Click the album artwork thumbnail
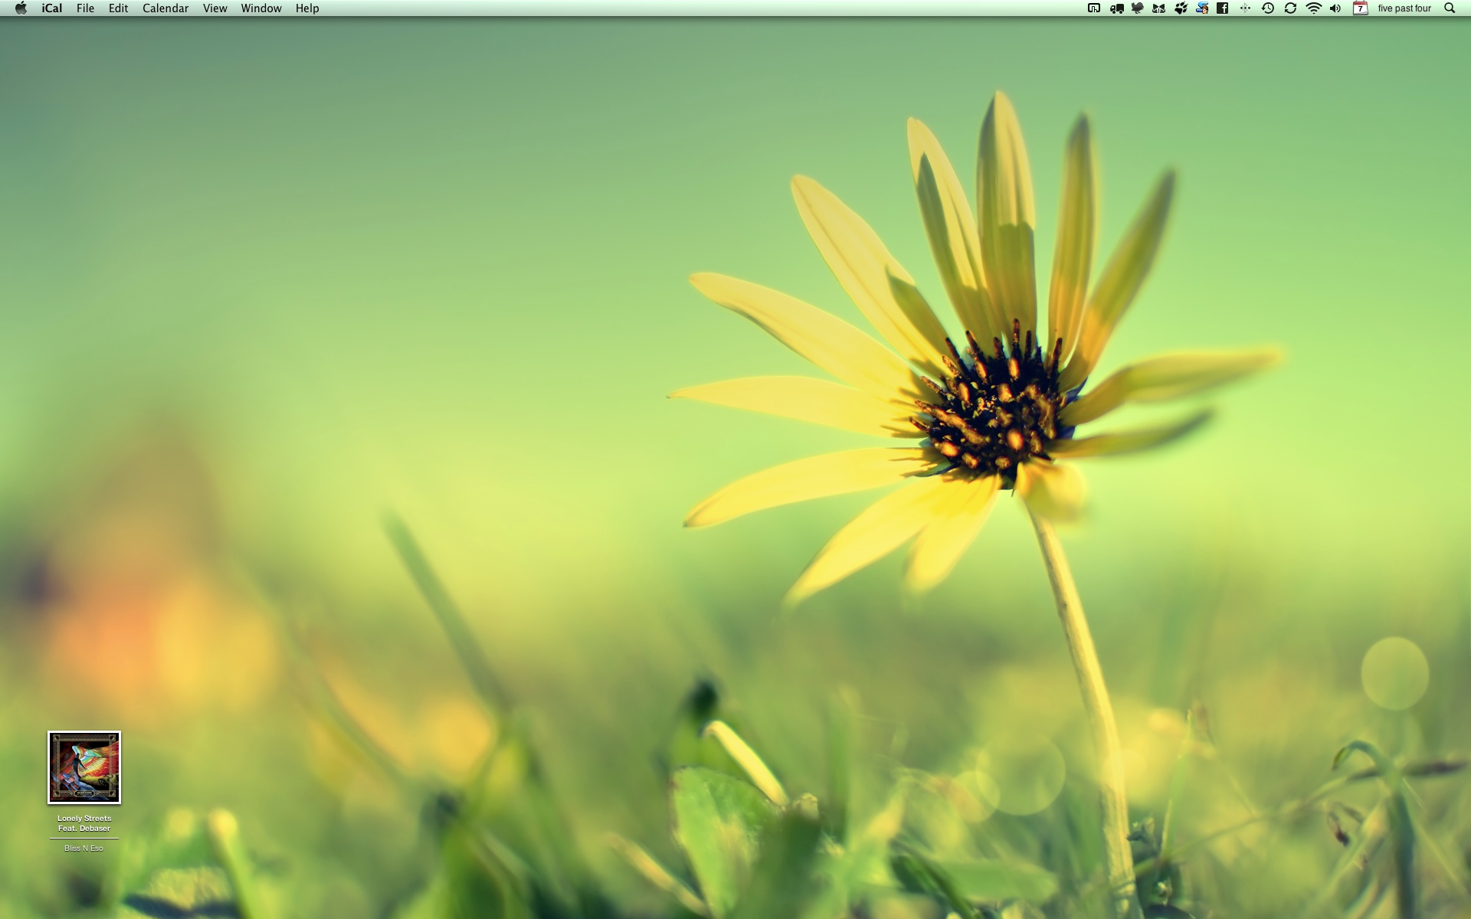1471x919 pixels. pos(84,767)
